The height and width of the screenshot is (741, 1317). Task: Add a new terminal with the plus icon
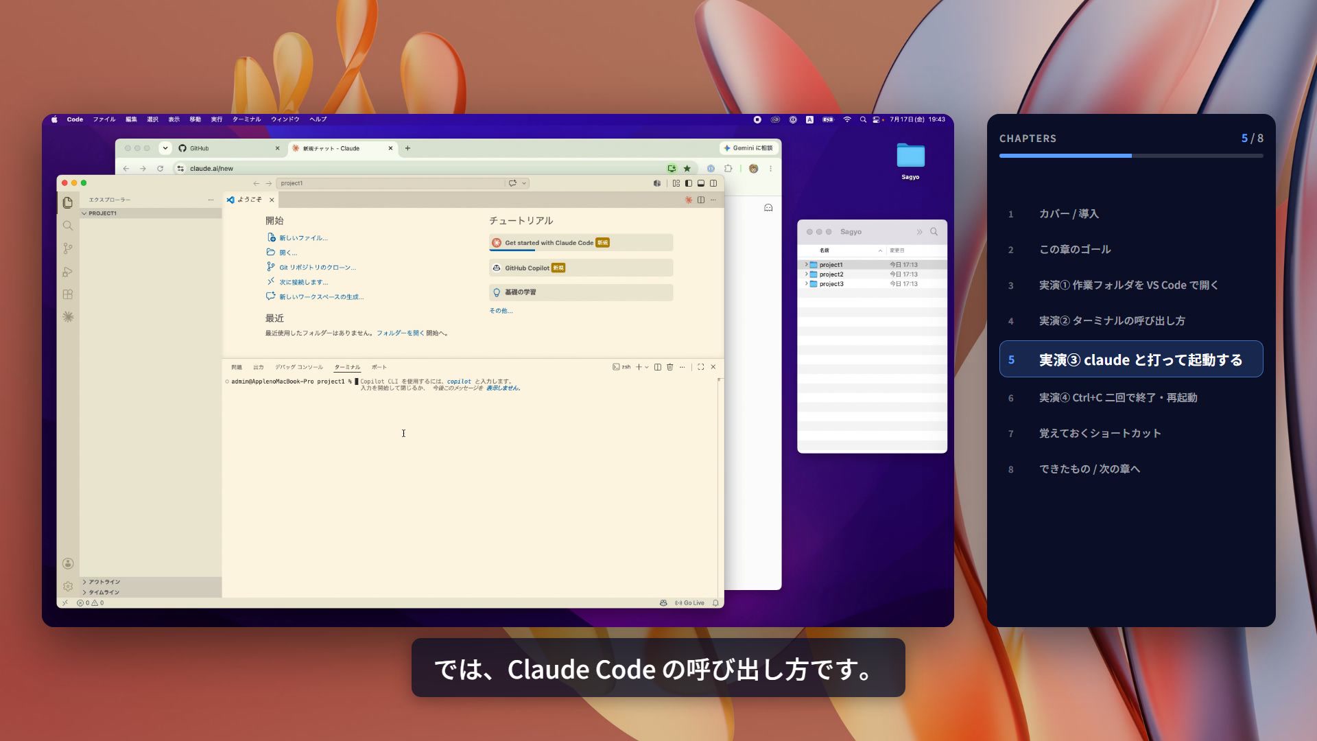(x=639, y=367)
